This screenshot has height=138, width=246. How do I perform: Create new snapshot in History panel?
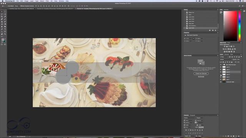tap(213, 30)
